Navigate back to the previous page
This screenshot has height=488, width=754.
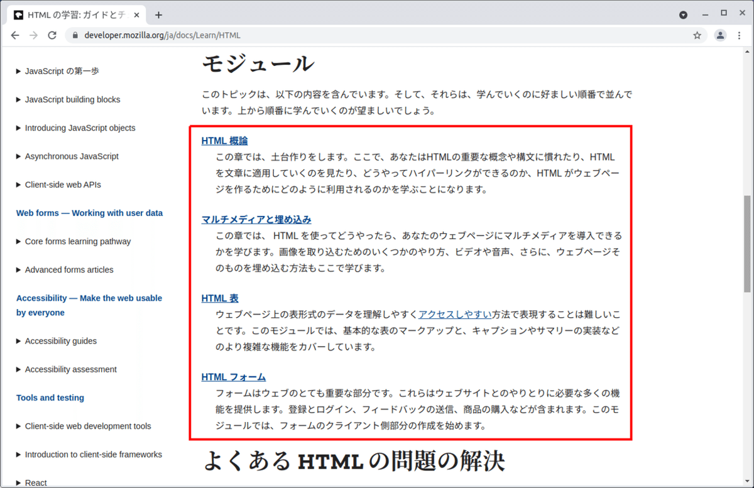coord(15,36)
